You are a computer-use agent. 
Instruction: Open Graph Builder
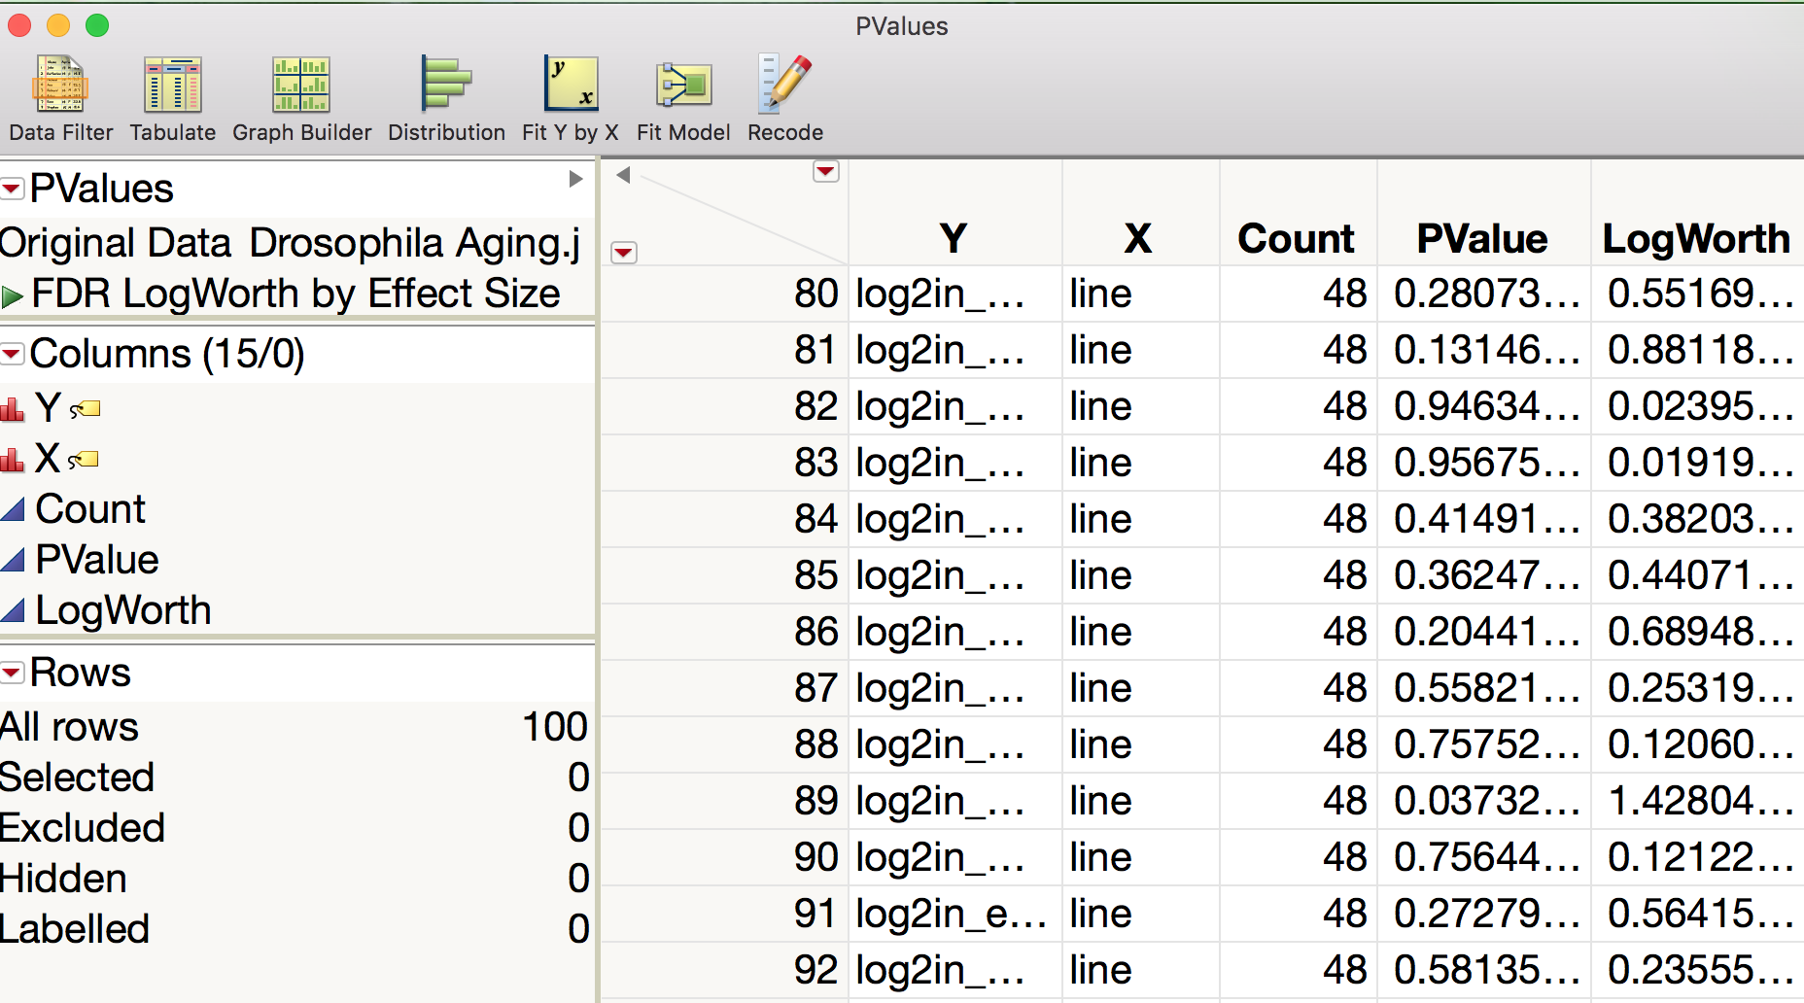(299, 92)
